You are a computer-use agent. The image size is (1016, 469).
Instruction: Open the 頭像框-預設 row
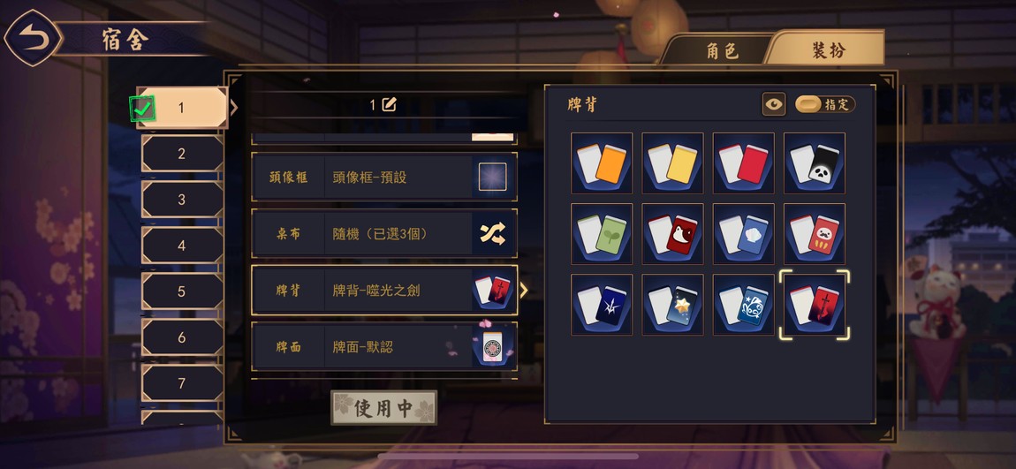pos(384,177)
